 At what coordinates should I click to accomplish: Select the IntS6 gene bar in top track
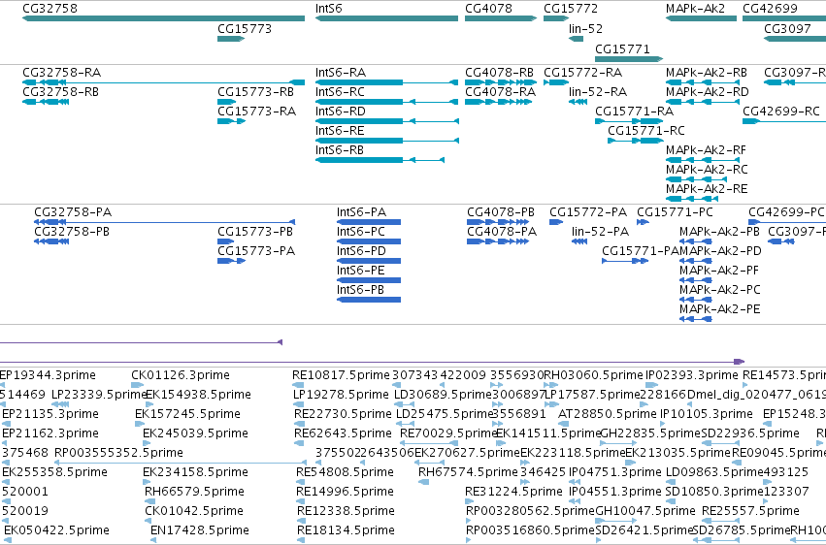click(386, 18)
